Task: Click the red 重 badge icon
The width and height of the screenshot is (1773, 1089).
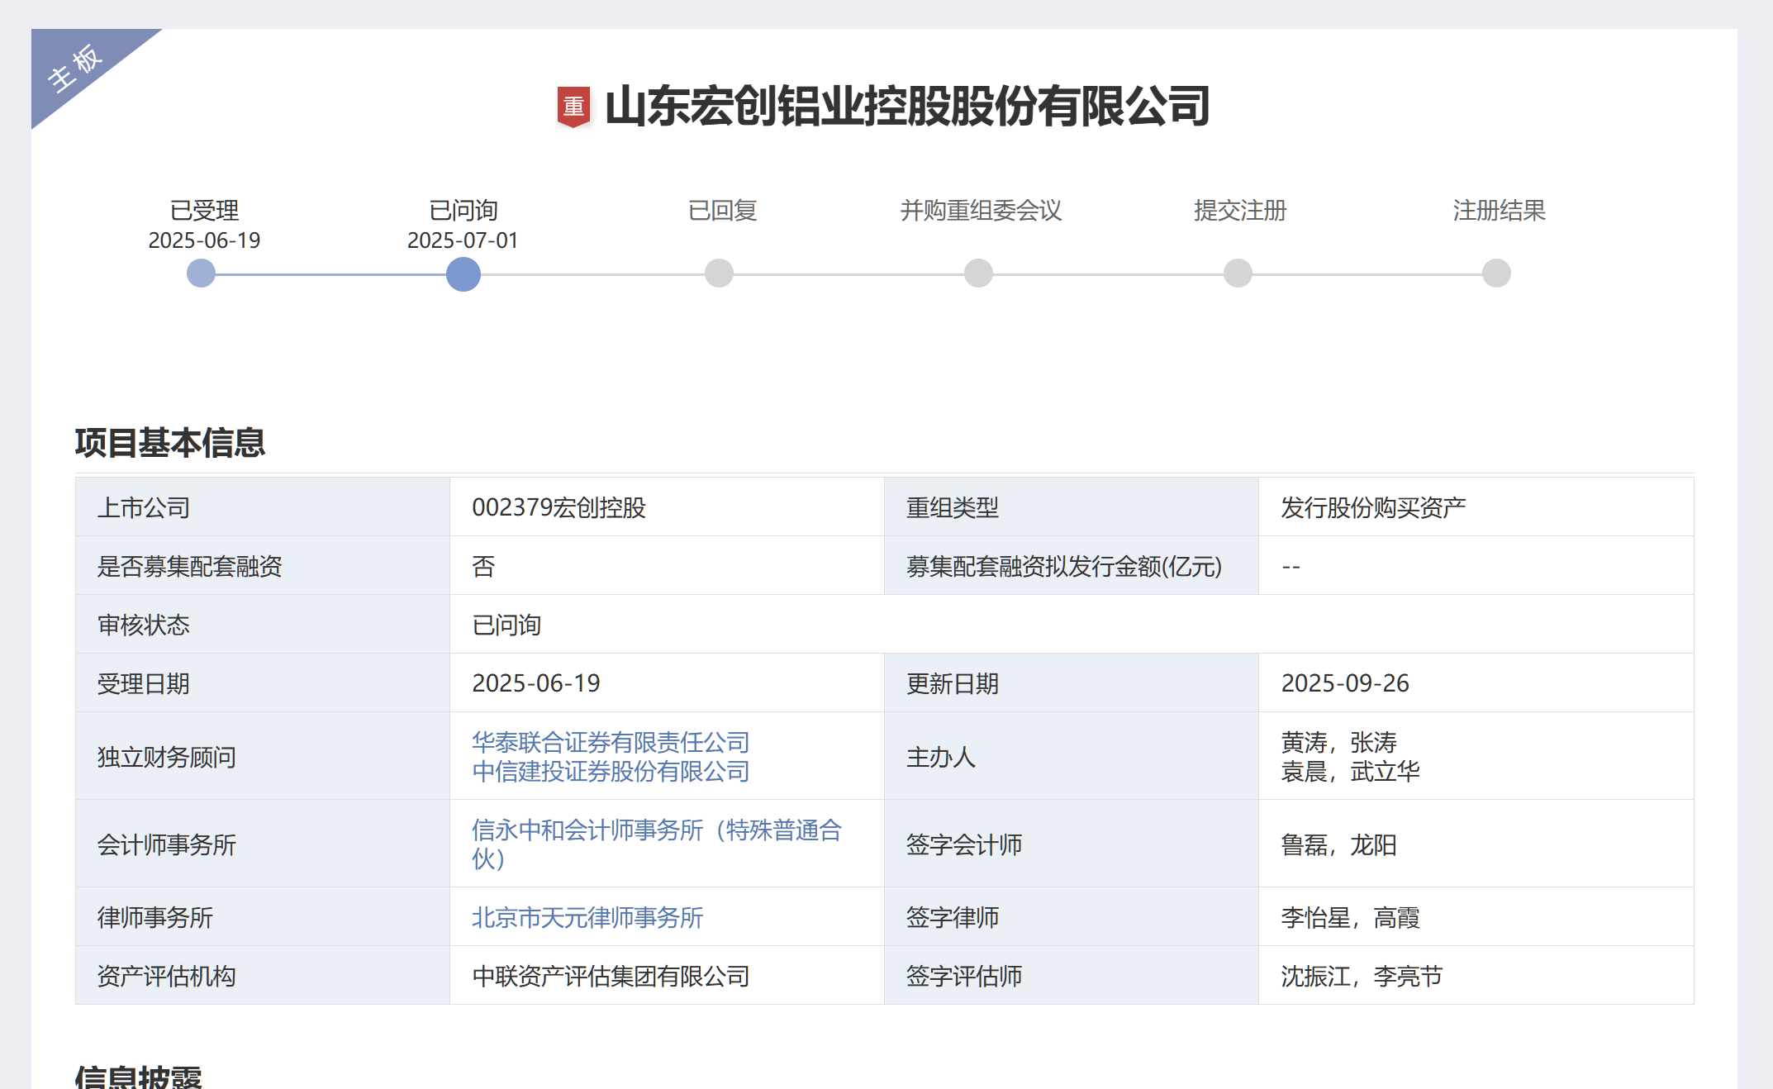Action: [x=573, y=107]
